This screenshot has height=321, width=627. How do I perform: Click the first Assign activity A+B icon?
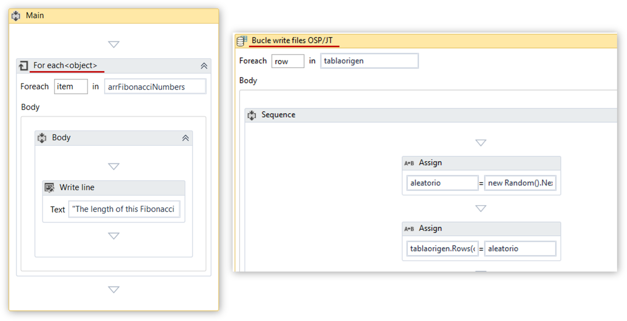pos(409,163)
